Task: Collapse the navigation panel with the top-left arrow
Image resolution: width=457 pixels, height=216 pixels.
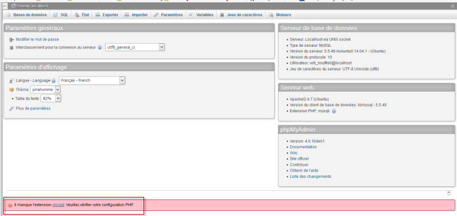Action: point(5,6)
